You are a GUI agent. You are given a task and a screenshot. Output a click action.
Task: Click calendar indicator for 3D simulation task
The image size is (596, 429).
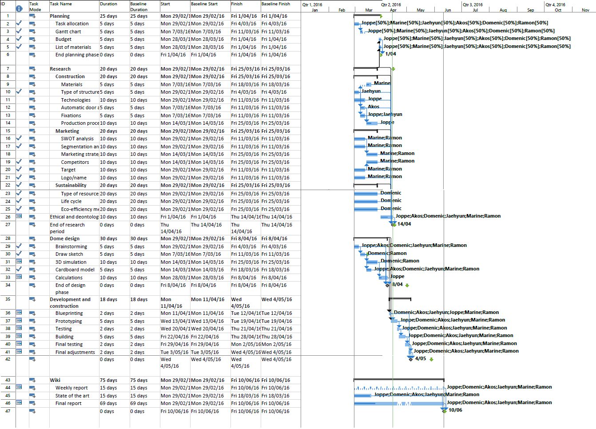(19, 262)
